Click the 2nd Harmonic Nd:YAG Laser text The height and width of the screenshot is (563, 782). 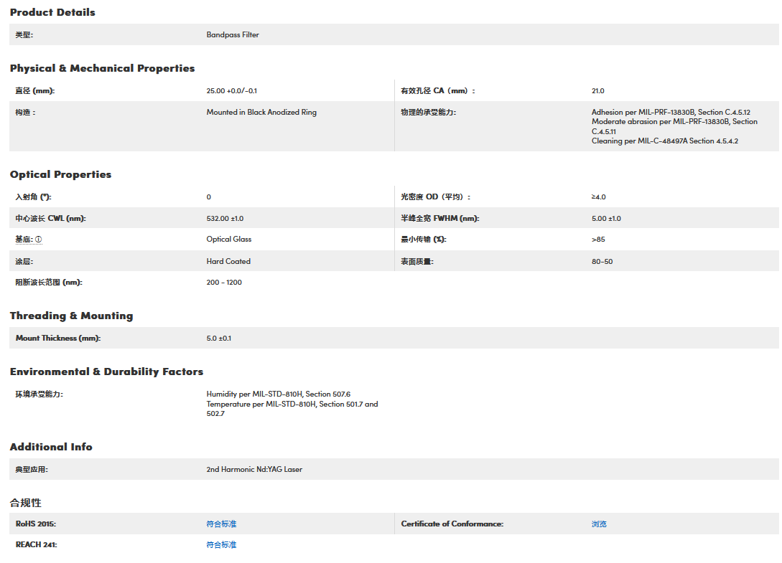[x=254, y=470]
